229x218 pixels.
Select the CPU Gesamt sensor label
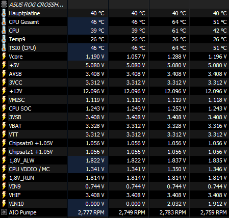coord(24,22)
